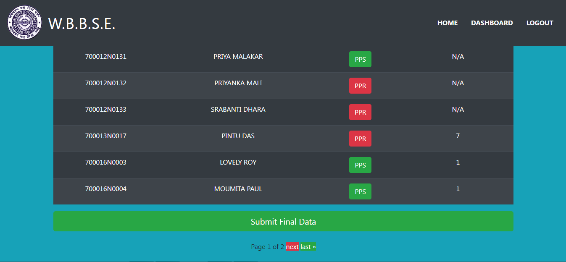Go to next page via red next link

tap(292, 246)
